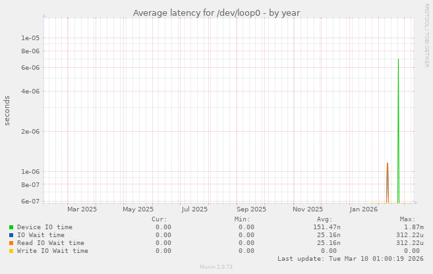Click the 'Min:' column header
Viewport: 433px width, 274px height.
(242, 219)
